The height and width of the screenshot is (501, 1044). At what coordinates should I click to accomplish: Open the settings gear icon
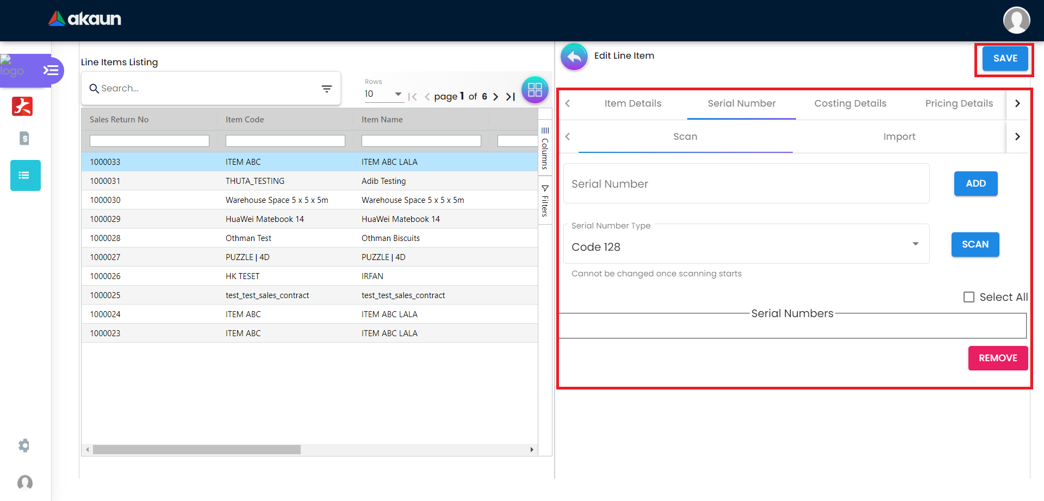[x=24, y=446]
